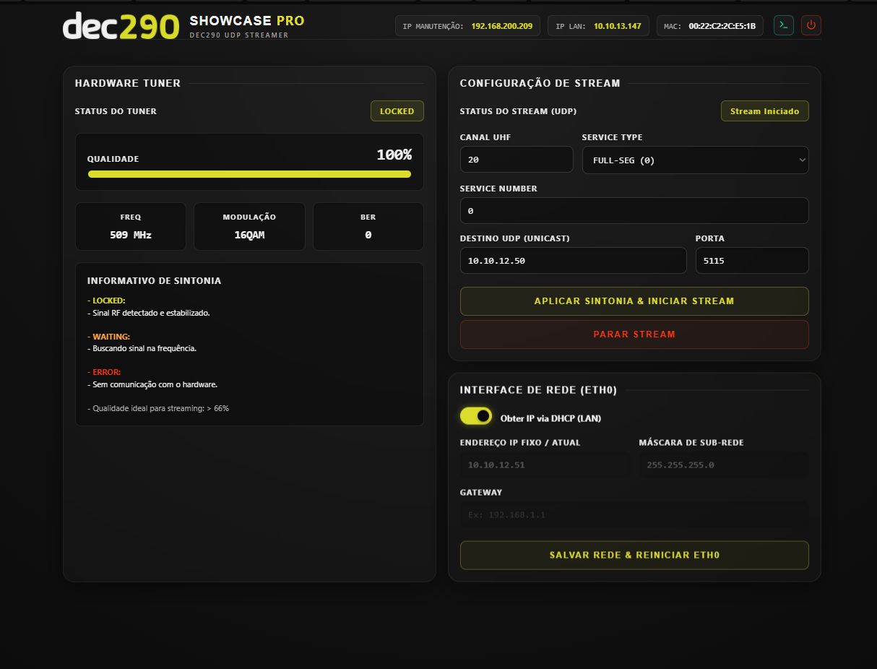Click the Interface de Rede (ETH0) heading
Image resolution: width=877 pixels, height=669 pixels.
click(x=538, y=390)
